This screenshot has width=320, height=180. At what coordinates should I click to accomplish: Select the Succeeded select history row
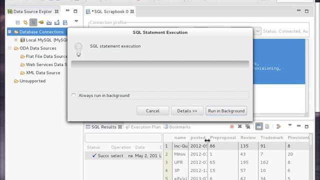pos(123,155)
